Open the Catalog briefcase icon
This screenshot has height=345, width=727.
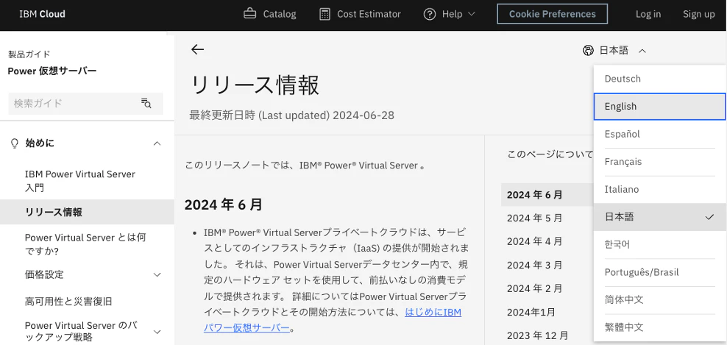point(250,14)
